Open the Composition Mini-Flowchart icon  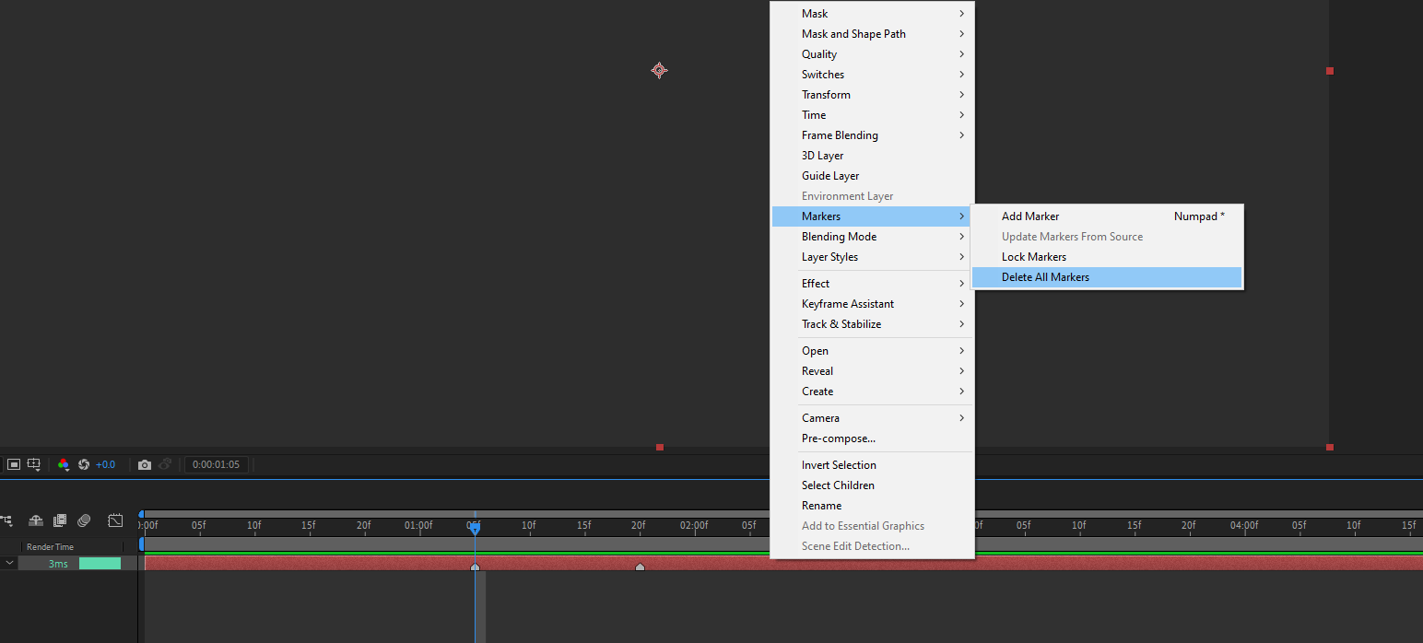click(x=7, y=520)
